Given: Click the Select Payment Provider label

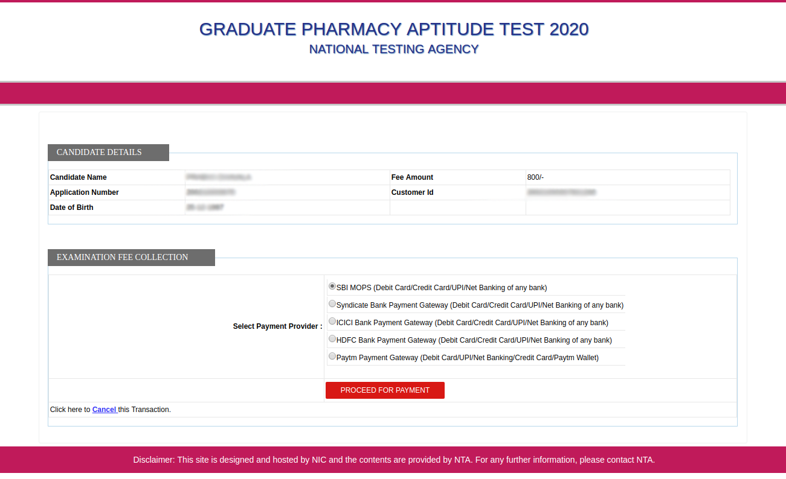Looking at the screenshot, I should 277,326.
